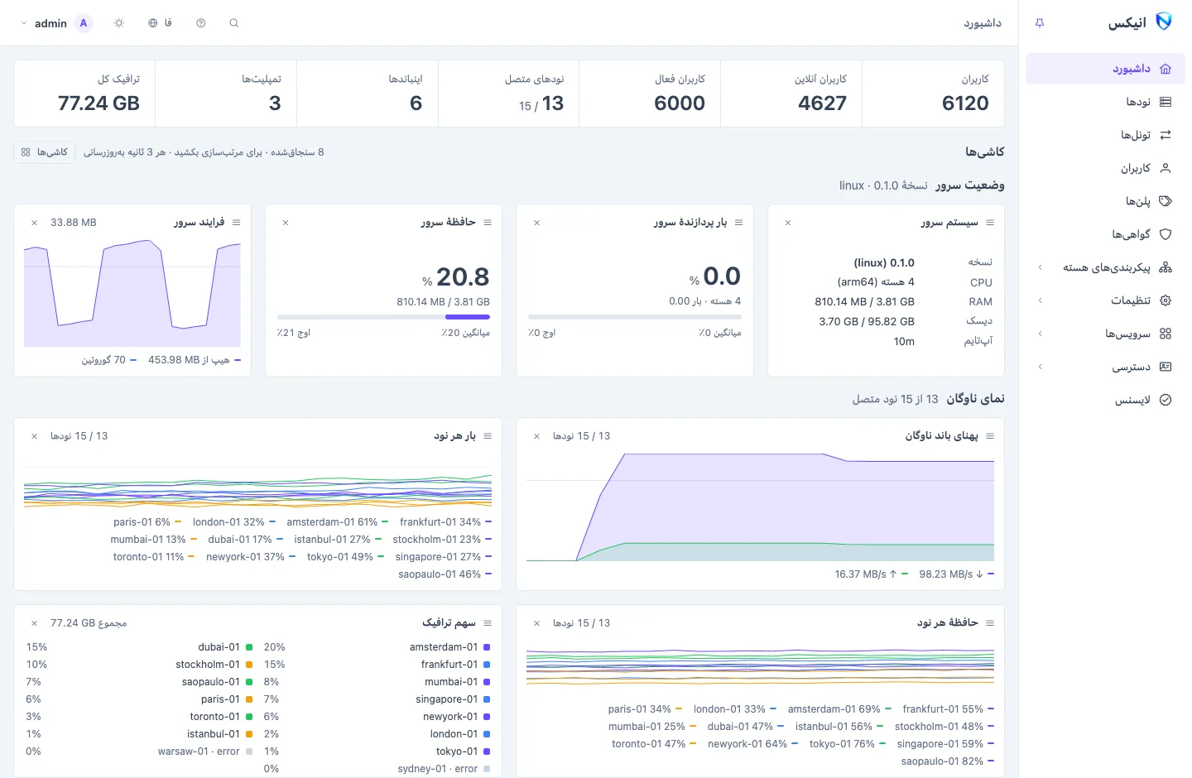Screen dimensions: 1192x778
Task: Close the بار پردازندهٔ سرور tile
Action: 536,223
